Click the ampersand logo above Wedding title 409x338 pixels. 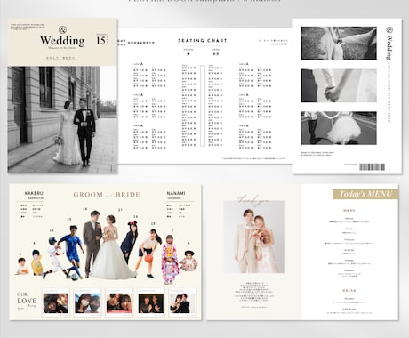pyautogui.click(x=62, y=30)
